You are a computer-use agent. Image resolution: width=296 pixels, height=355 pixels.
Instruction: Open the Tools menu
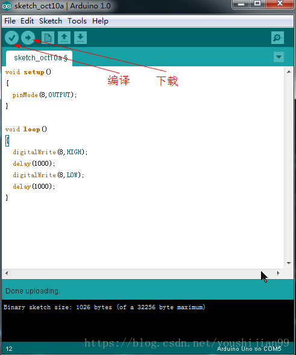pyautogui.click(x=77, y=21)
